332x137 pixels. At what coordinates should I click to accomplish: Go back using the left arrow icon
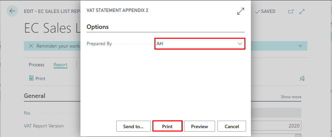pyautogui.click(x=12, y=11)
